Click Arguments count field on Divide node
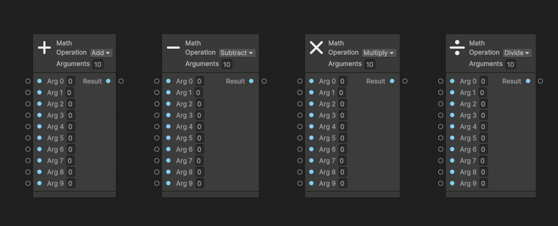 pos(510,64)
